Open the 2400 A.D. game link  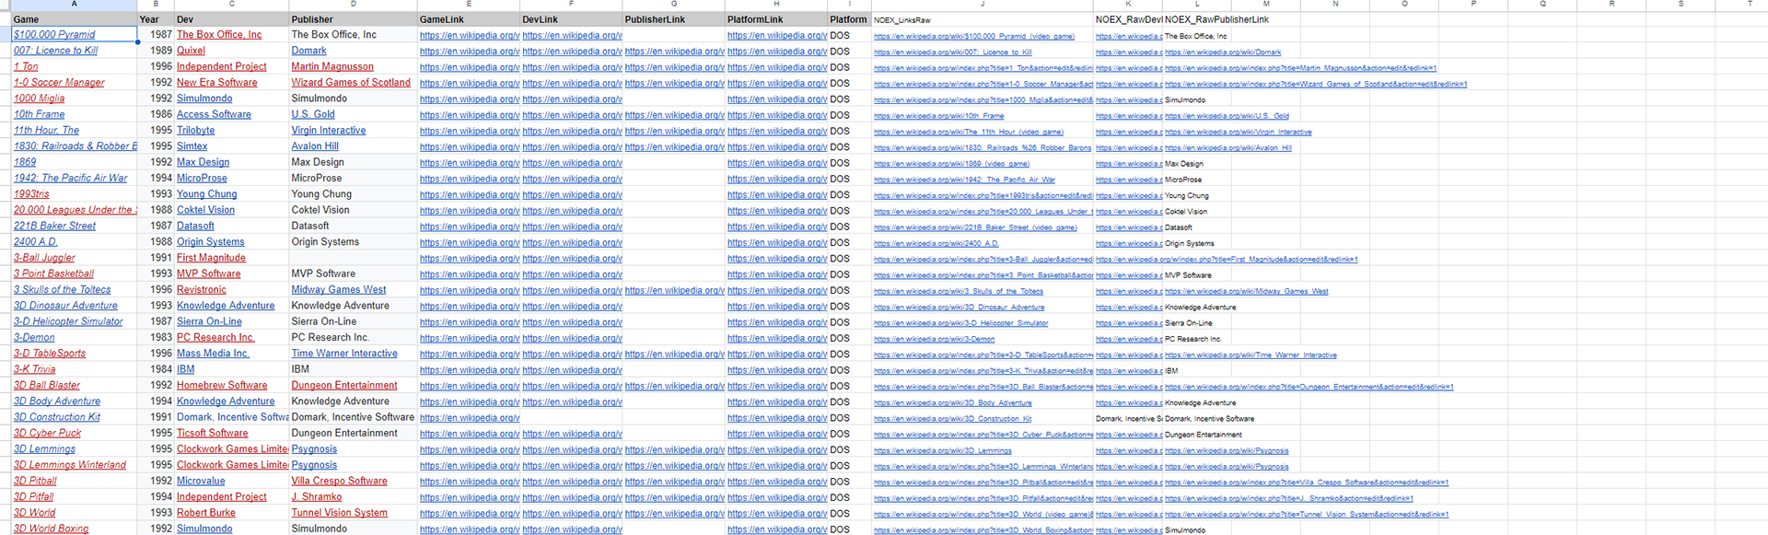point(35,242)
